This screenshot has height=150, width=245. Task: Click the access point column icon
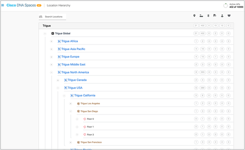(x=201, y=15)
